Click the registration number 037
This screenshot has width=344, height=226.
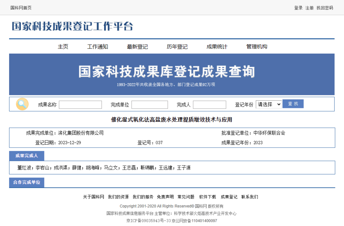pyautogui.click(x=159, y=143)
